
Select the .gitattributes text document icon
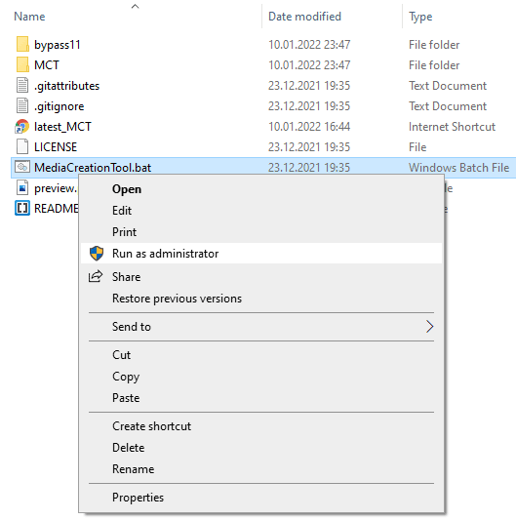[x=22, y=85]
